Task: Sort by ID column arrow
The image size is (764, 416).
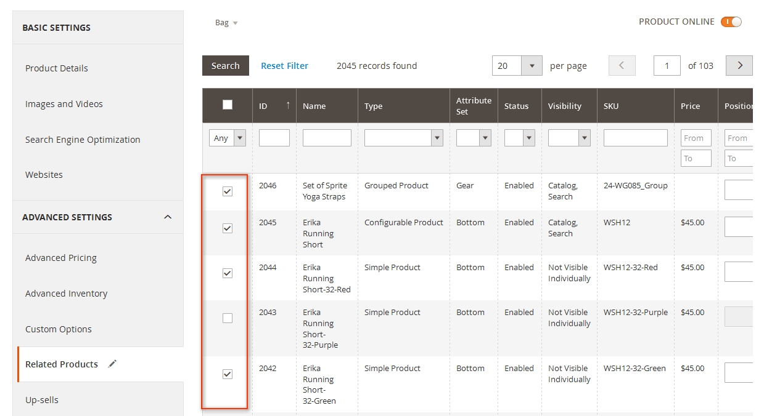Action: (287, 105)
